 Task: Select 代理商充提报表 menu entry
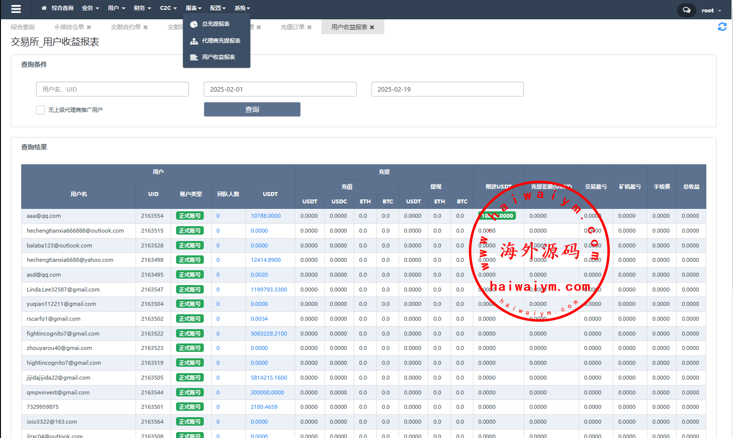click(221, 41)
